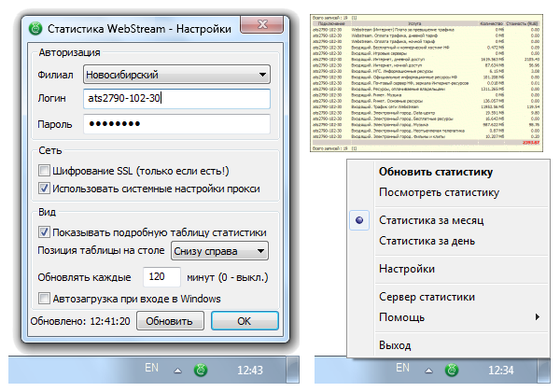Screen dimensions: 560x392
Task: Click Количество column header in statistics table
Action: 492,23
